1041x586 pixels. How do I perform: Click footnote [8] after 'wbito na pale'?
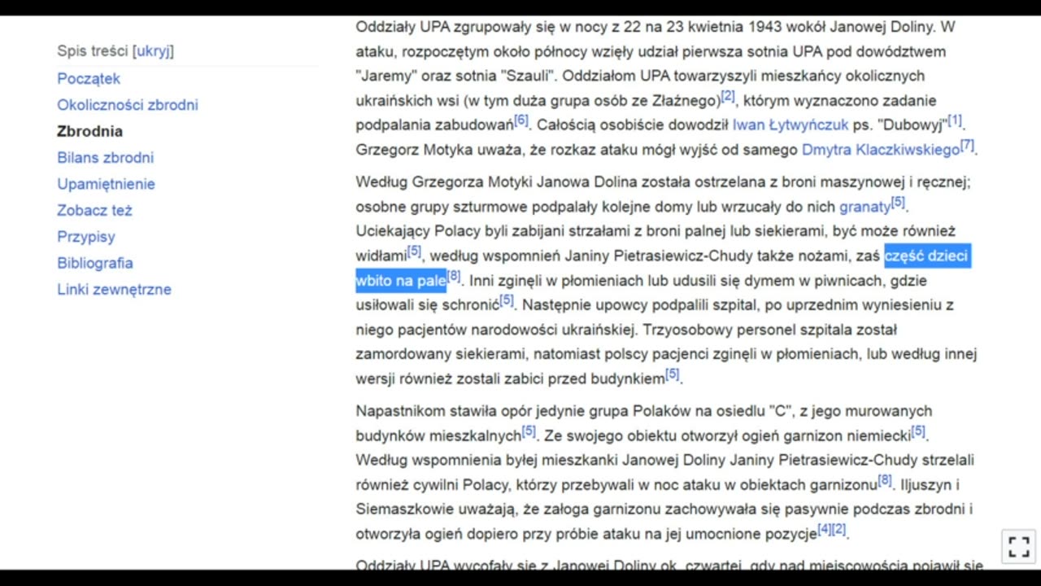tap(454, 276)
